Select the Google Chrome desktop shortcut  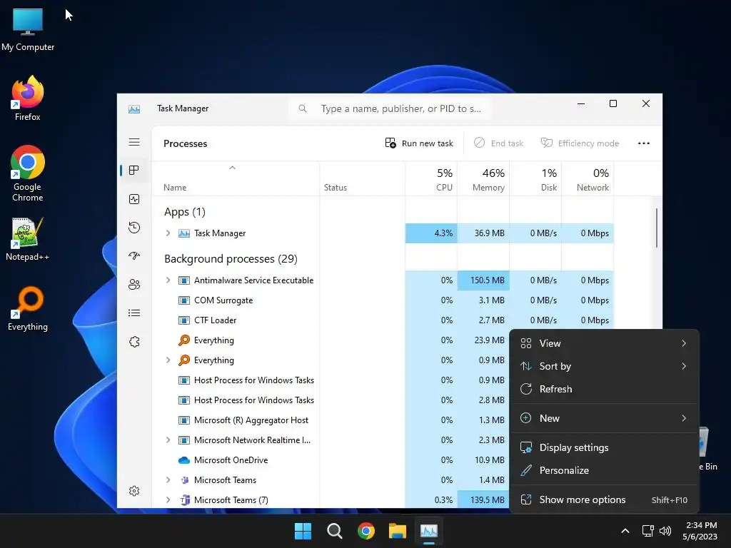coord(28,173)
